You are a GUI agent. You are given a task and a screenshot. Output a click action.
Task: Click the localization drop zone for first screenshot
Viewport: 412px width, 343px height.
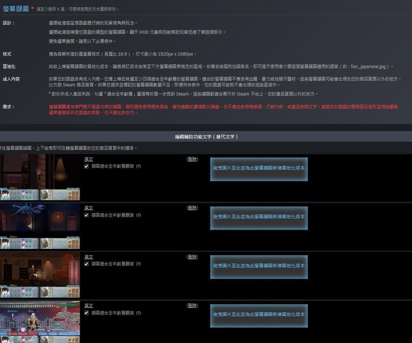[x=259, y=169]
